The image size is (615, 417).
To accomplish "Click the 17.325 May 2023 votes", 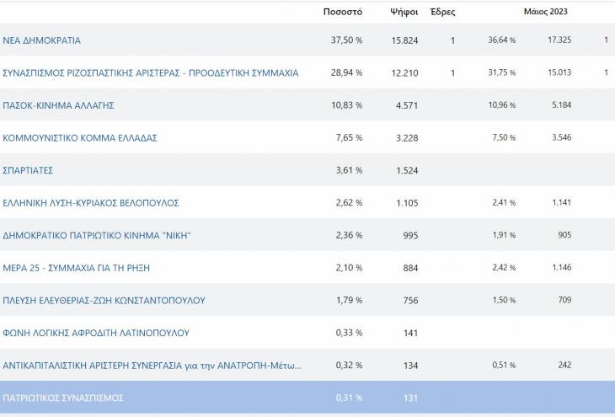I will click(559, 40).
